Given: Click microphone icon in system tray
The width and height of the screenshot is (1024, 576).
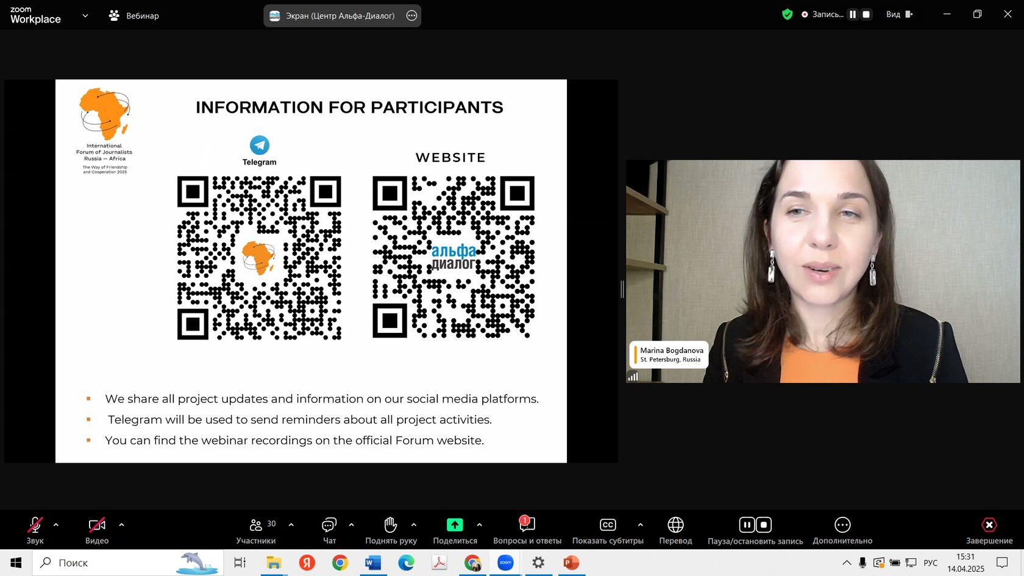Looking at the screenshot, I should (862, 563).
